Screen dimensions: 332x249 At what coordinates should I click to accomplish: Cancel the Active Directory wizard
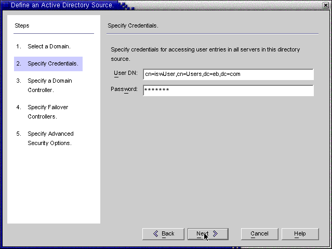(260, 234)
